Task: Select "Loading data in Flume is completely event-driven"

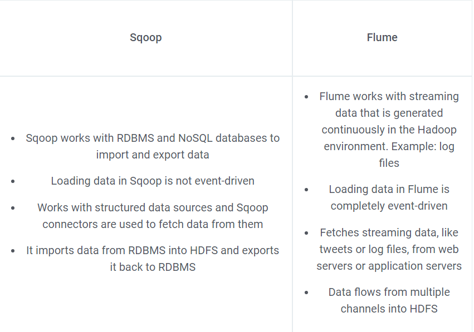Action: click(x=389, y=197)
